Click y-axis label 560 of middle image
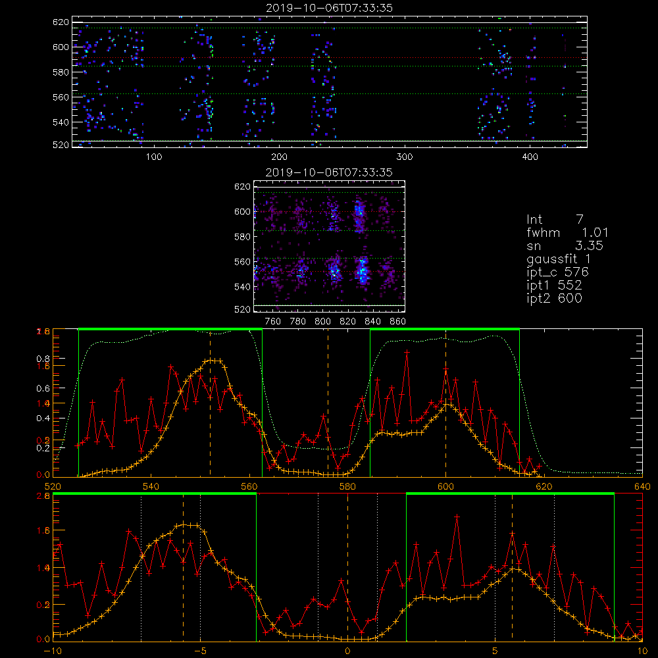658x658 pixels. [x=242, y=262]
